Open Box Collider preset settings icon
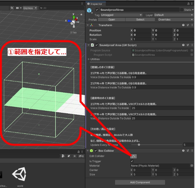195x188 pixels. click(x=188, y=151)
